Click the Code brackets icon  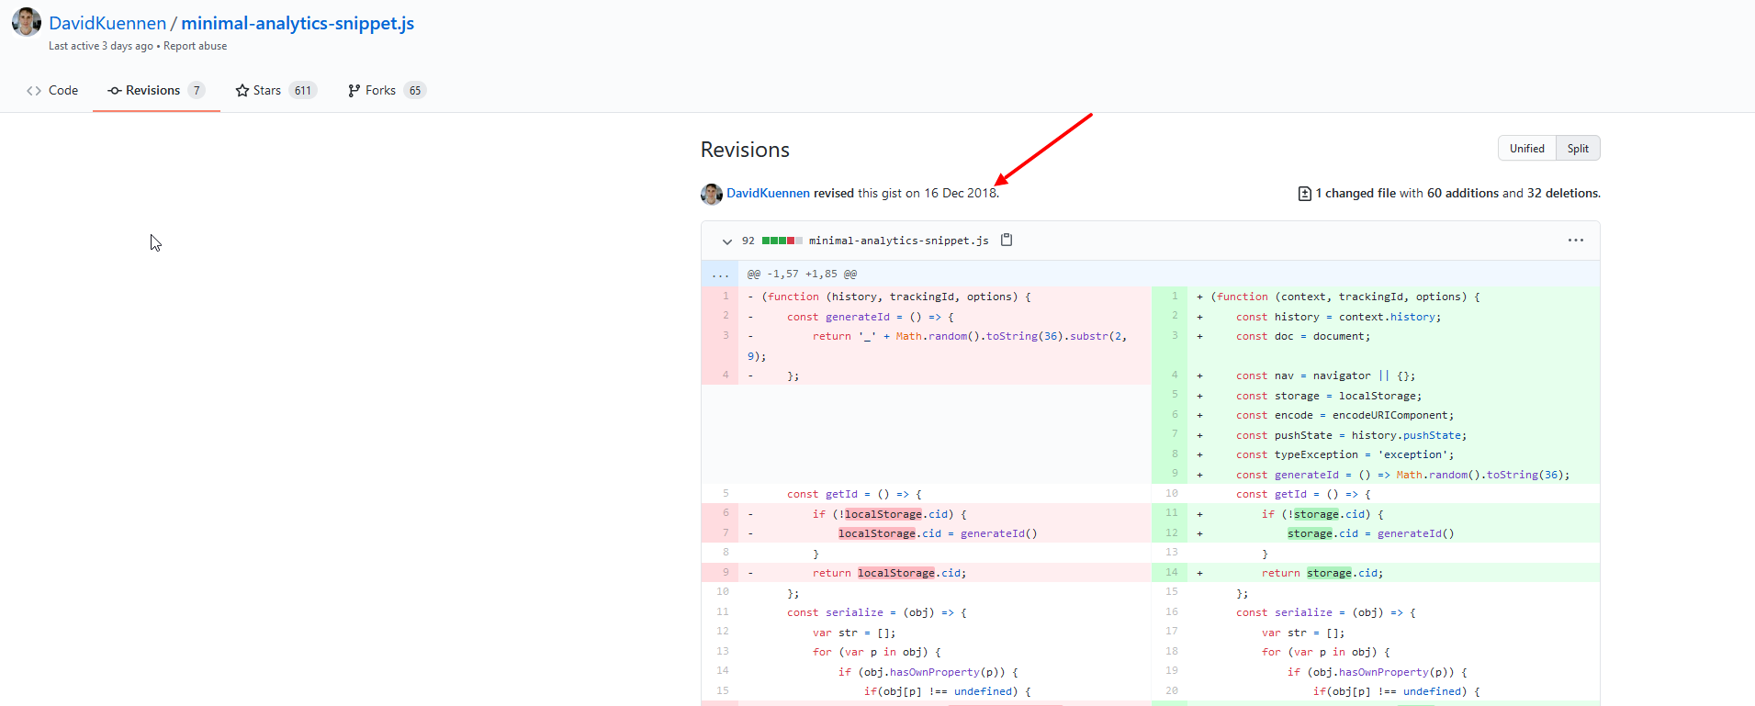click(x=34, y=91)
